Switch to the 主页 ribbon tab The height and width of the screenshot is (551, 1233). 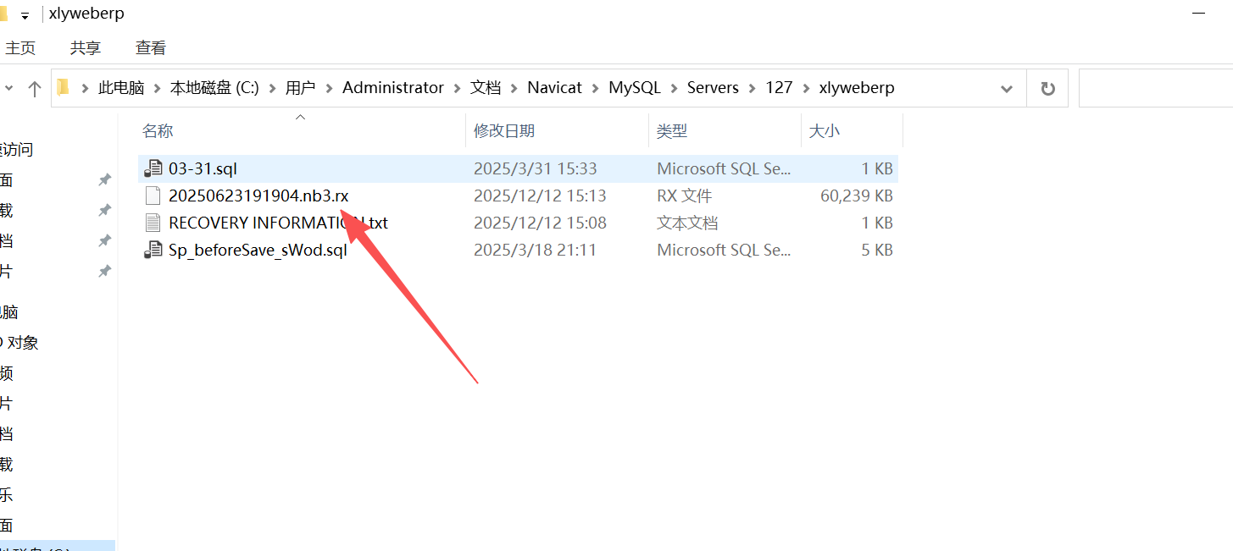coord(20,48)
